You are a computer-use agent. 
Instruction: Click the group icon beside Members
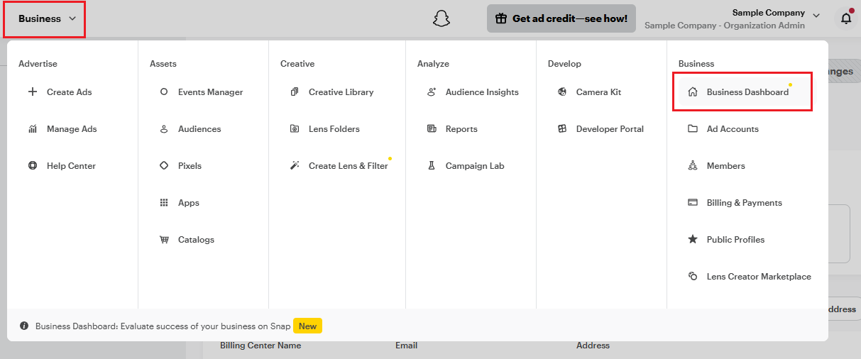[x=693, y=166]
